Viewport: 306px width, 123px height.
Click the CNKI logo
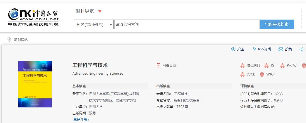click(x=33, y=17)
